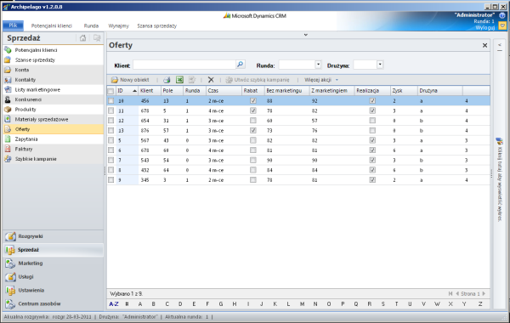Close the Oferty panel
This screenshot has width=510, height=323.
pos(484,46)
